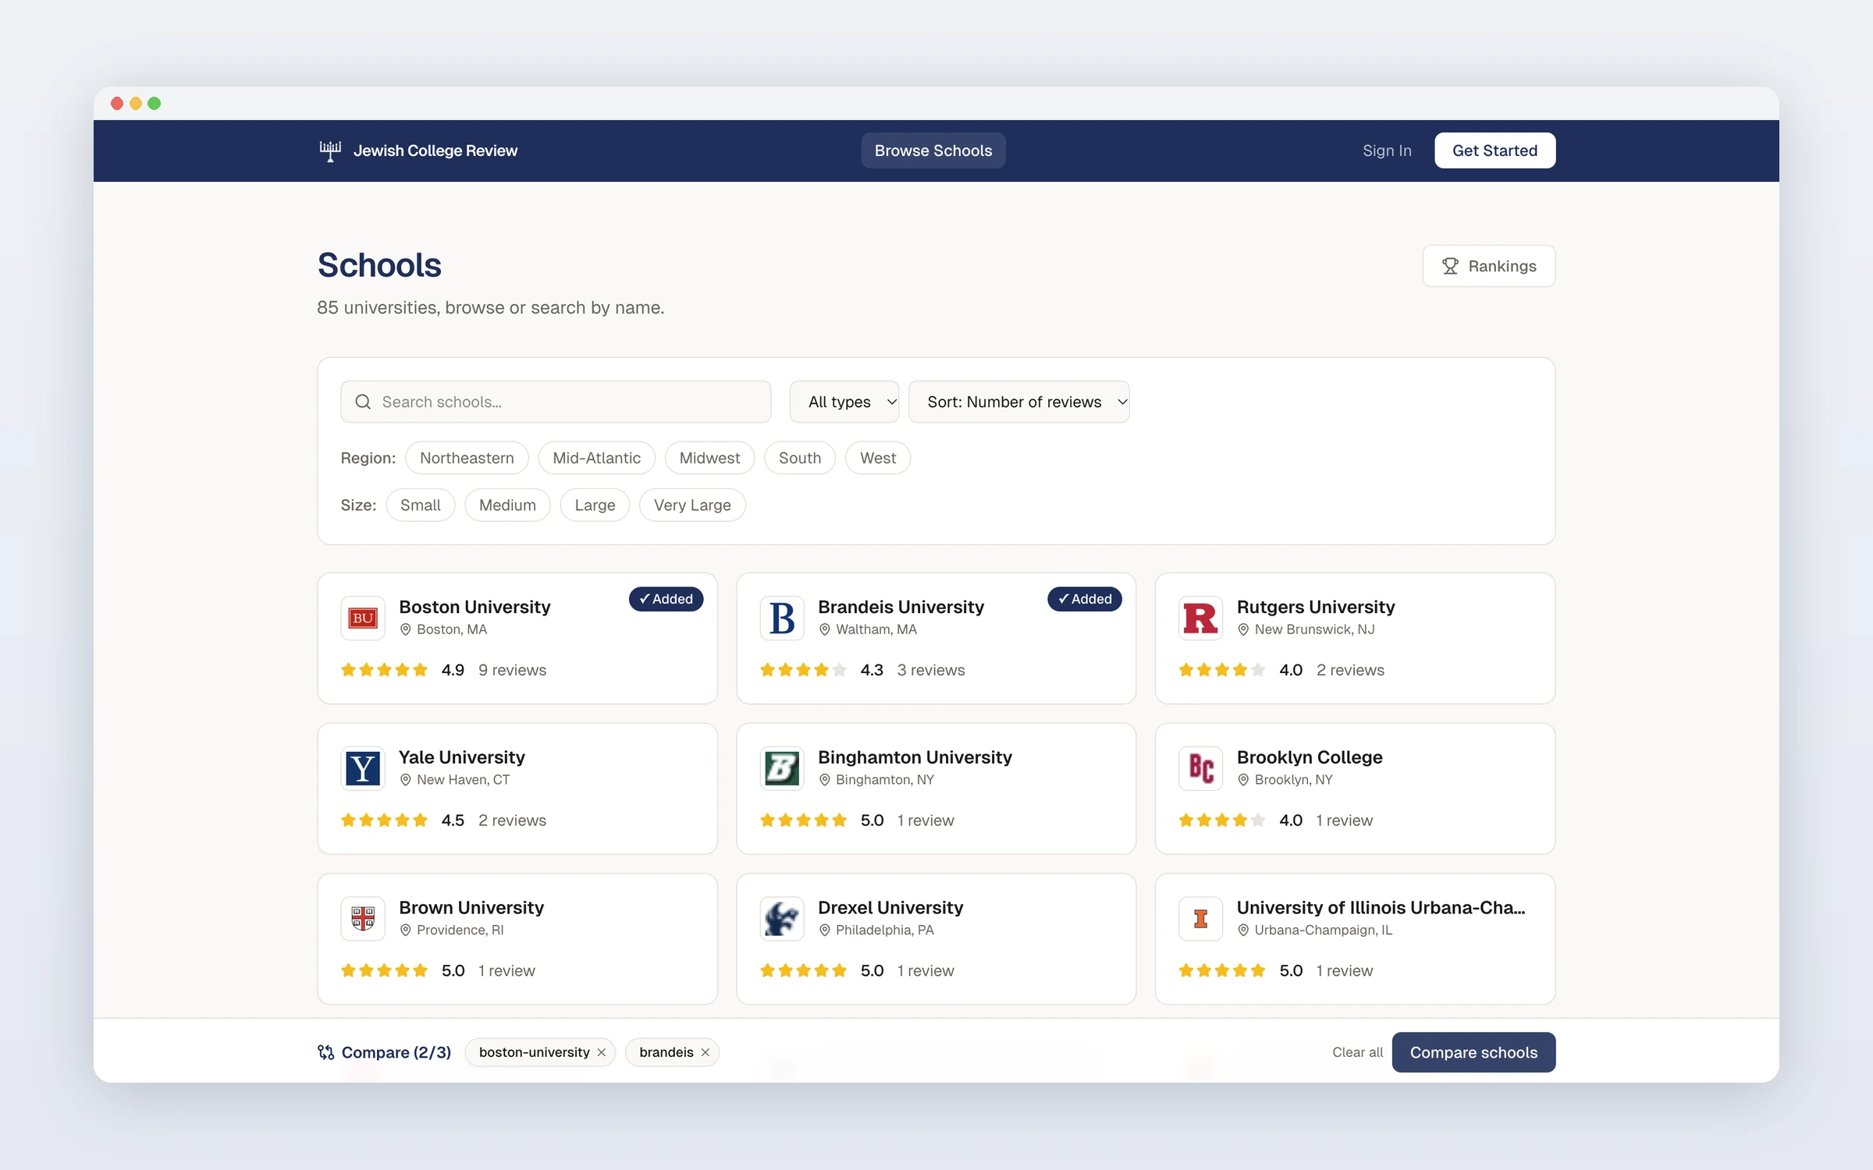Open the Sort: Number of reviews dropdown
Image resolution: width=1873 pixels, height=1170 pixels.
pos(1019,402)
